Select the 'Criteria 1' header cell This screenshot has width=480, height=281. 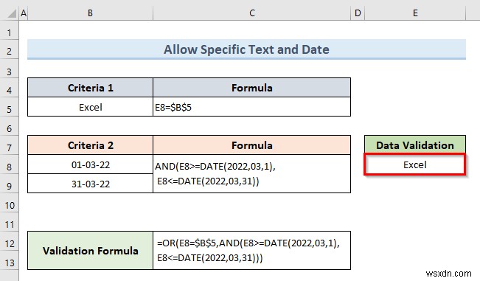(90, 88)
